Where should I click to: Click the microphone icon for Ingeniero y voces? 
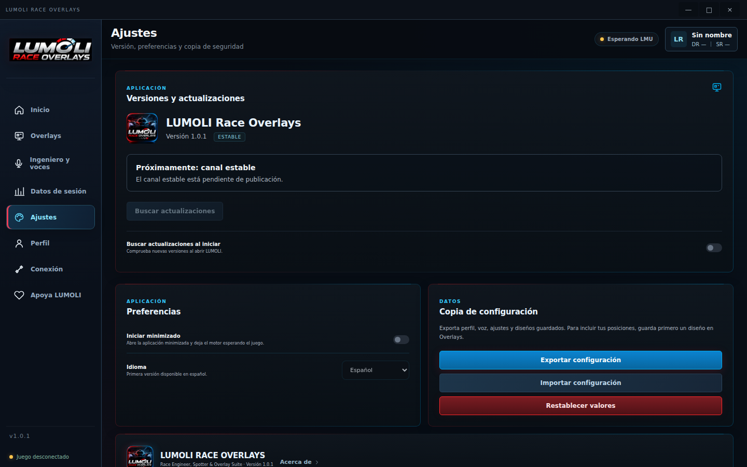(19, 163)
